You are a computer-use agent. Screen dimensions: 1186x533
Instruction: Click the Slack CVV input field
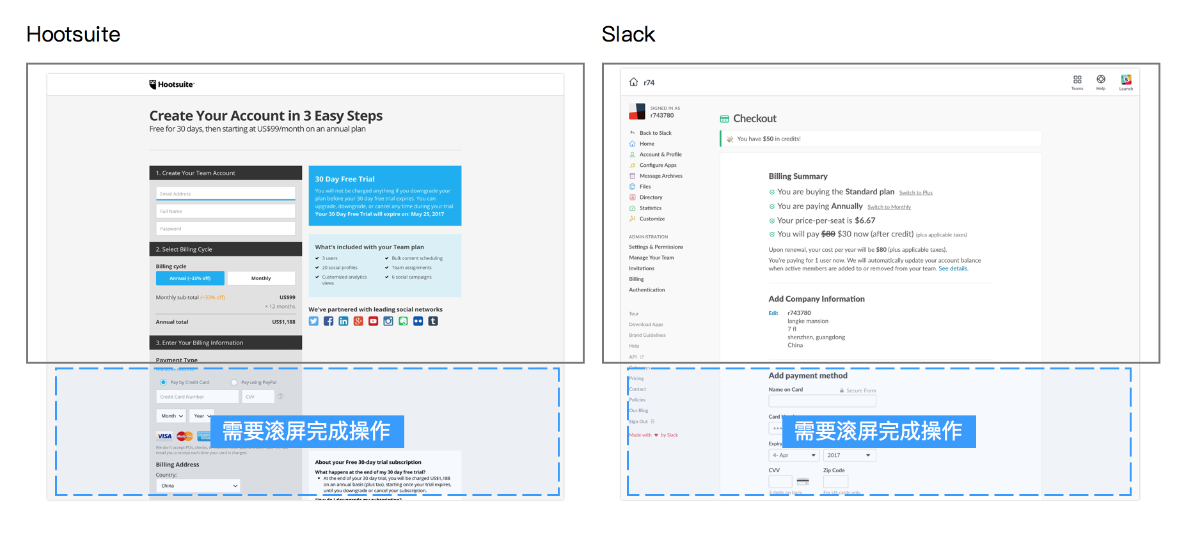(780, 482)
